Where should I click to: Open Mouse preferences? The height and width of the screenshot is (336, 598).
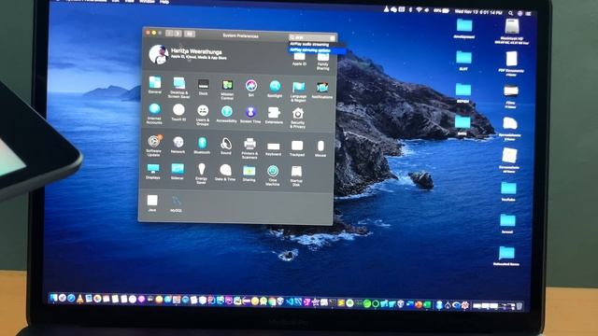click(x=320, y=147)
